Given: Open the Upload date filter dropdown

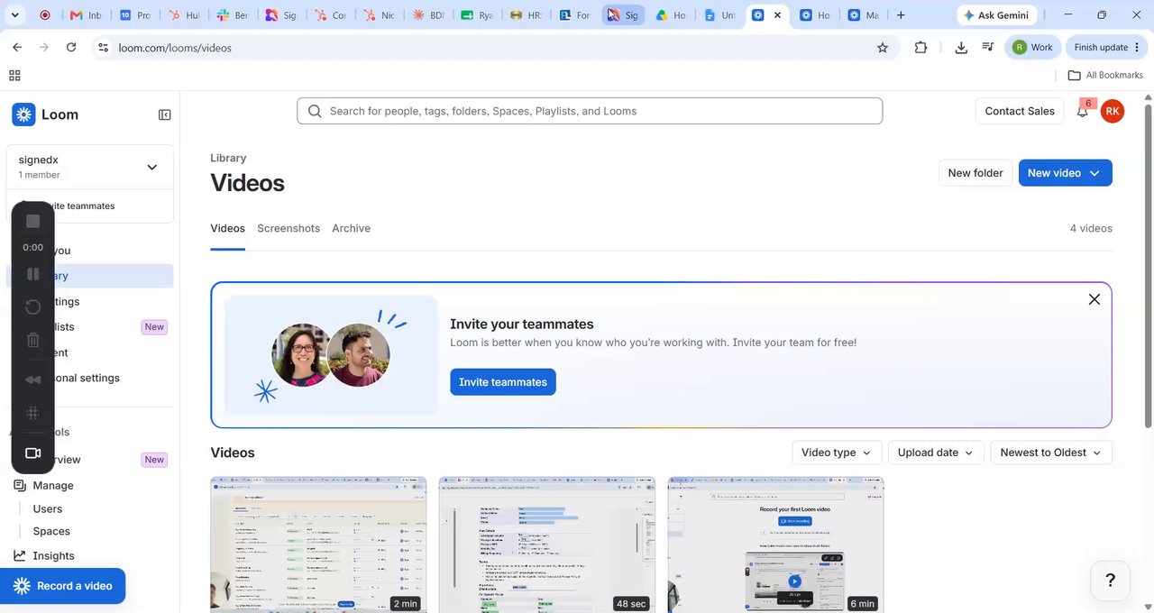Looking at the screenshot, I should click(935, 453).
